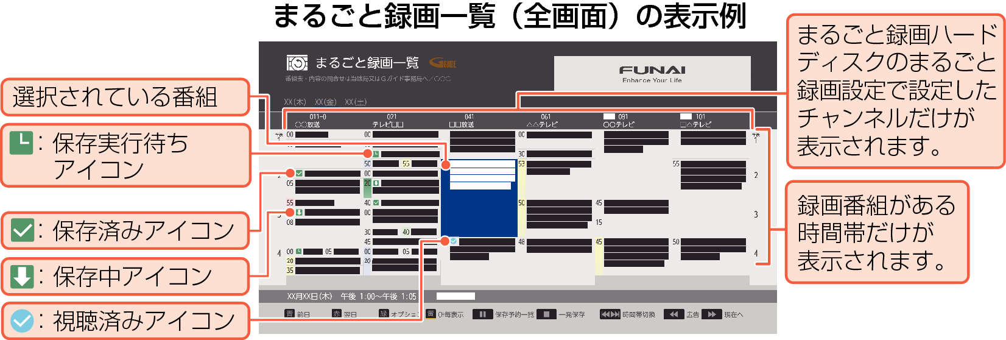Image resolution: width=1006 pixels, height=340 pixels.
Task: Click the yellow CH毎表示 button
Action: pos(445,314)
